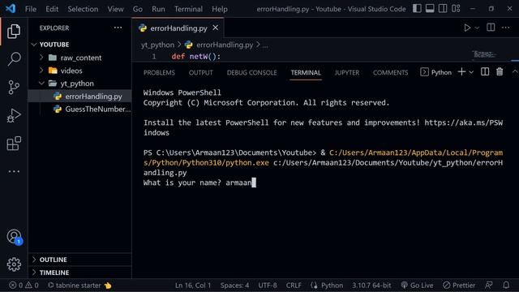Open the Selection menu

[83, 9]
